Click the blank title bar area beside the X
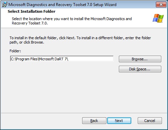 click(x=136, y=5)
